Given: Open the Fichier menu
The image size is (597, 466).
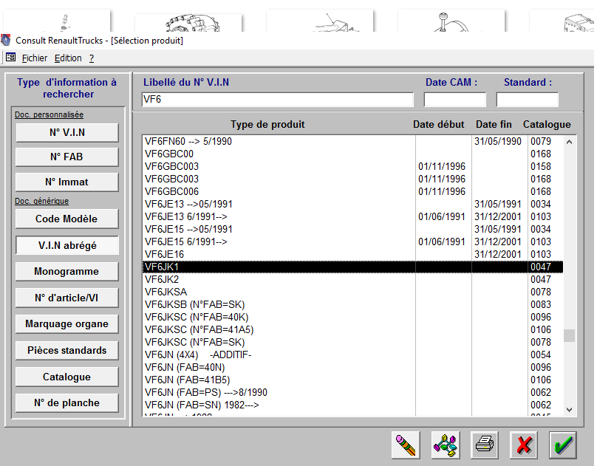Looking at the screenshot, I should coord(34,58).
